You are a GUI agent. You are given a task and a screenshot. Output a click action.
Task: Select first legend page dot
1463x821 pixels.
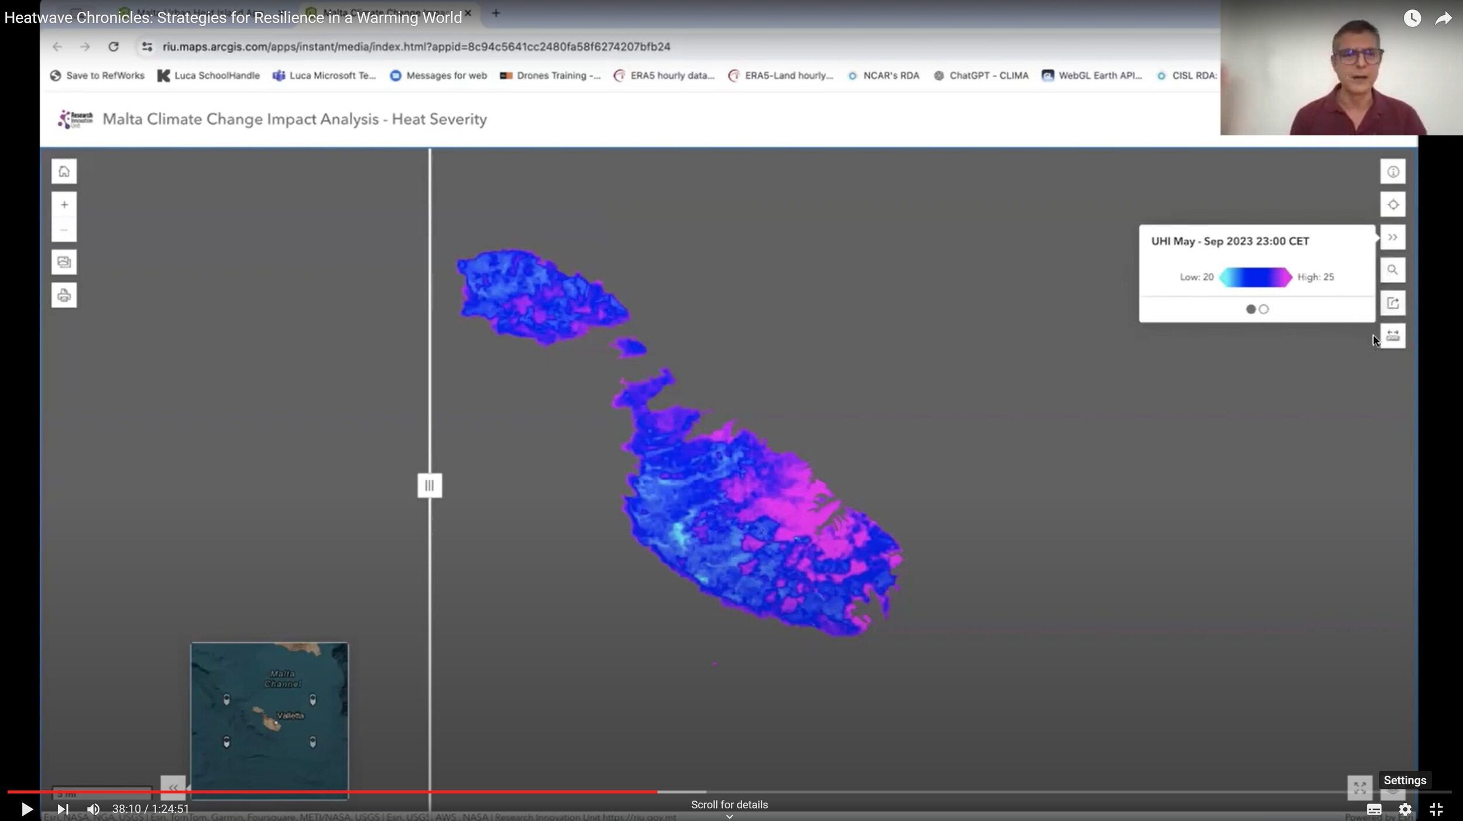[1251, 309]
